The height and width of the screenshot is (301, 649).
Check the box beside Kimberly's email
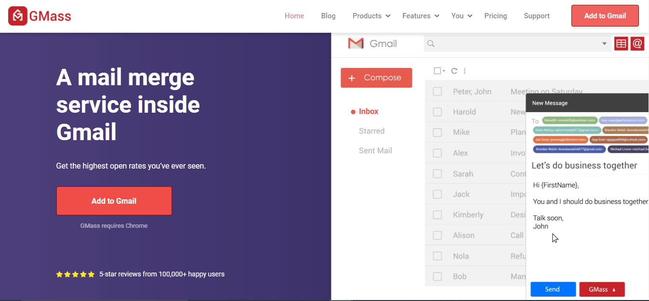(x=437, y=215)
